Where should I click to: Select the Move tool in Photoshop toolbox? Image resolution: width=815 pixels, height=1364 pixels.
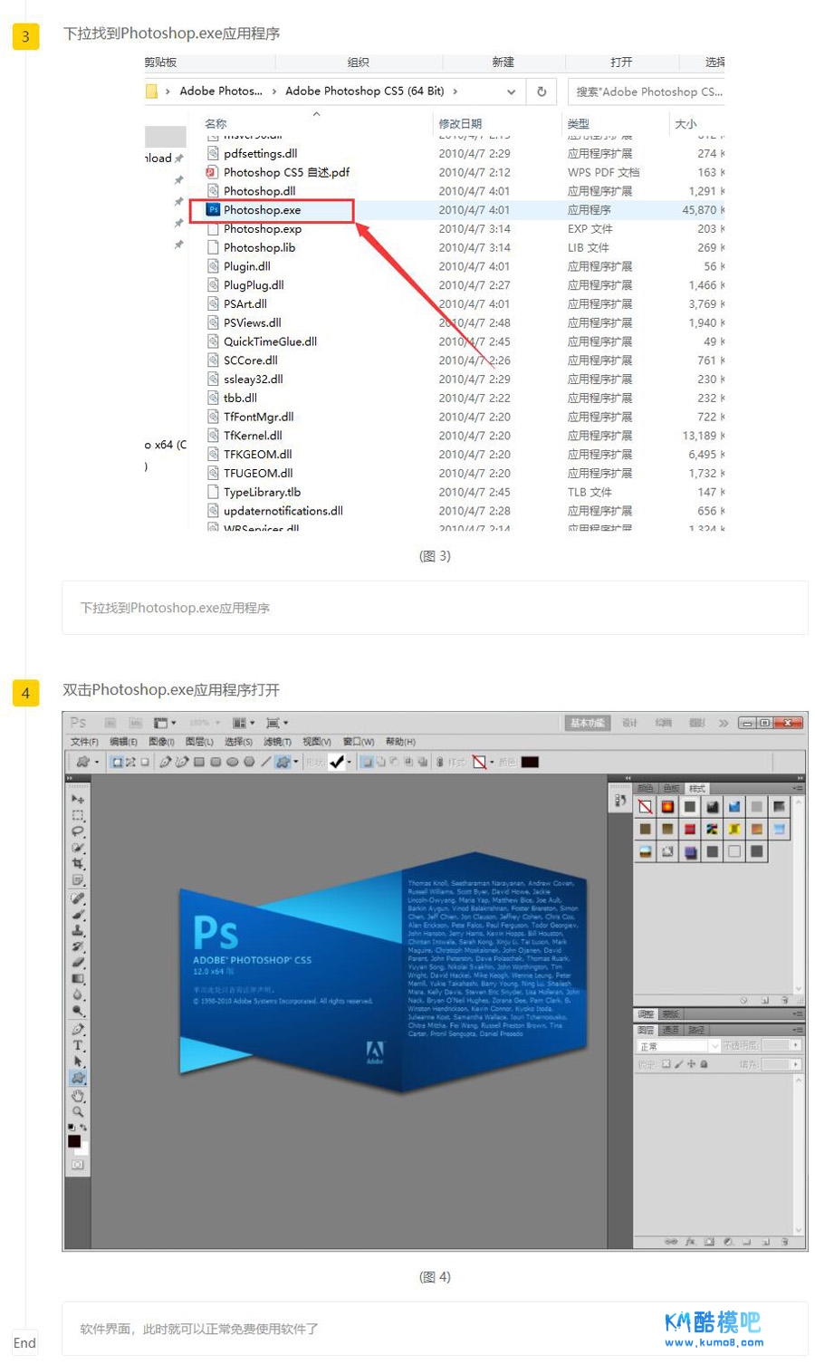78,799
